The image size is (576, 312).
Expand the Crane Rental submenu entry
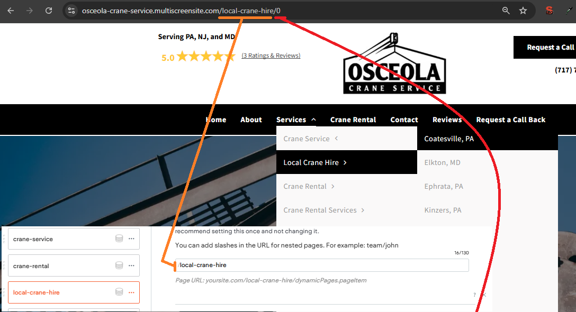tap(346, 186)
